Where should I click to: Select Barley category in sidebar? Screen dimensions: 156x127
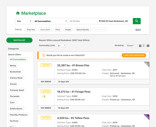click(x=13, y=65)
